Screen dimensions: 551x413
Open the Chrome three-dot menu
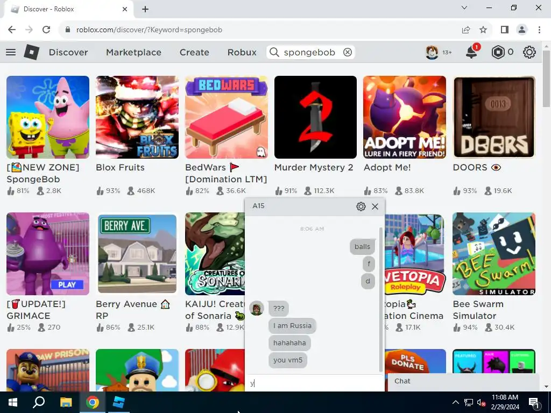tap(539, 30)
